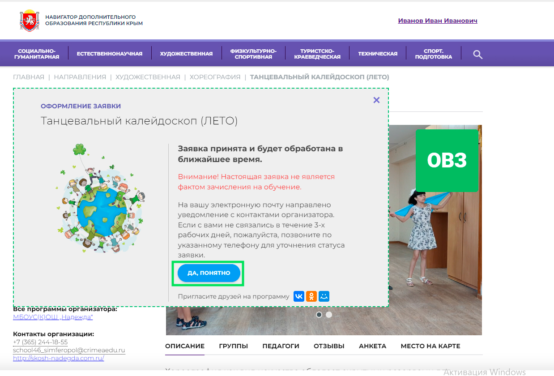Go to ХОРЕОГРАФИЯ breadcrumb
The image size is (554, 376).
coord(215,77)
